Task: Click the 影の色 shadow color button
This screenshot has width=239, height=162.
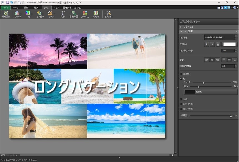Action: [211, 92]
